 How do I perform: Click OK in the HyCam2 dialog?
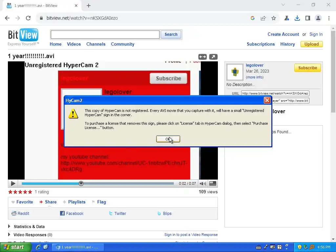(168, 139)
